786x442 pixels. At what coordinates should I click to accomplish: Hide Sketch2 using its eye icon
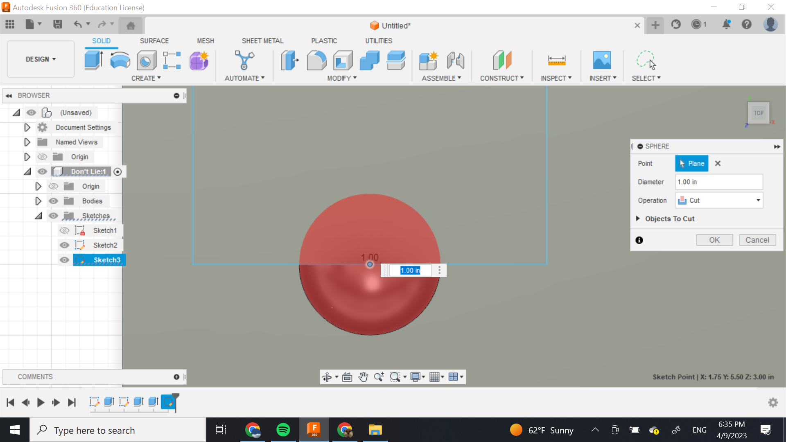(x=64, y=245)
